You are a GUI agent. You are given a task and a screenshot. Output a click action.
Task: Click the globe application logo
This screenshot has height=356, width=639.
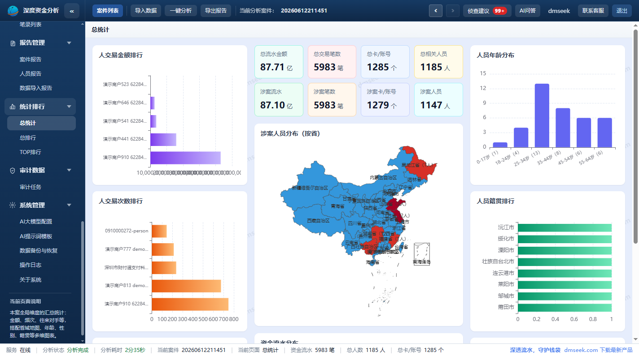pyautogui.click(x=13, y=11)
